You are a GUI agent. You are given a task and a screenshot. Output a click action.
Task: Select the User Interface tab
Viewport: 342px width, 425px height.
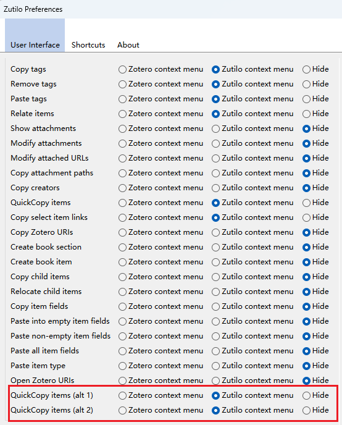coord(35,44)
